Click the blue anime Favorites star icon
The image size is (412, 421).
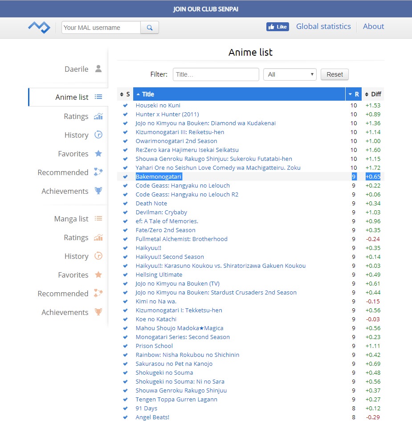[98, 153]
